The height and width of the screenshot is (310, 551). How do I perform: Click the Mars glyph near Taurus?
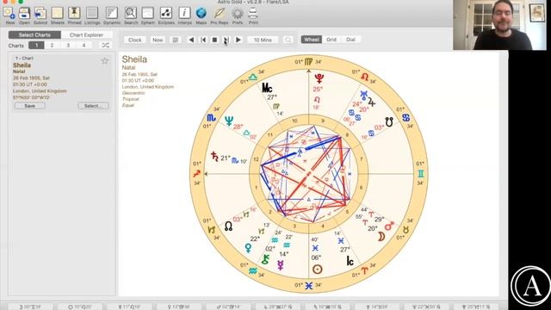point(389,226)
